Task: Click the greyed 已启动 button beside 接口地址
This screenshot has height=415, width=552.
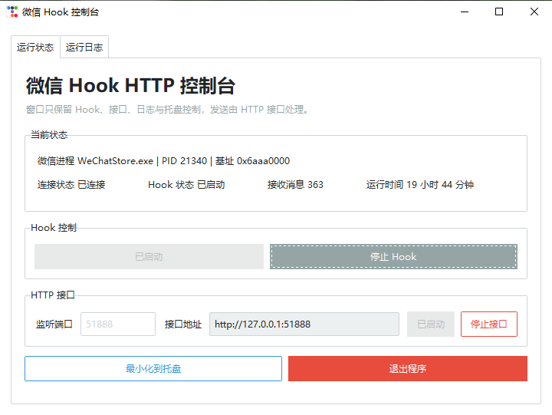Action: 430,324
